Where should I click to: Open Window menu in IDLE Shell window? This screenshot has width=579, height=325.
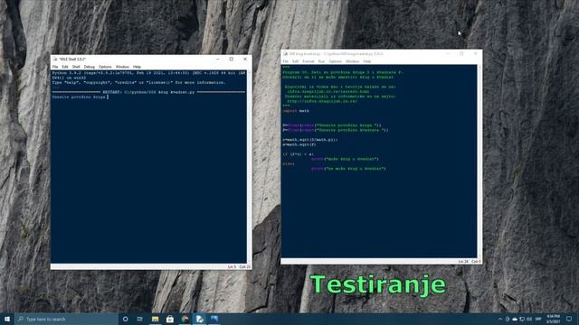(122, 67)
